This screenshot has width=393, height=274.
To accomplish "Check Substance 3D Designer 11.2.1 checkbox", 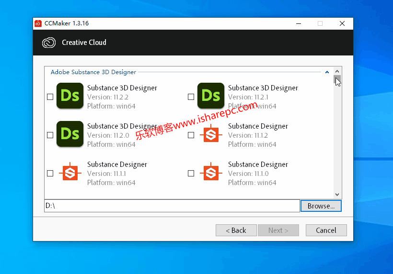I will [x=191, y=97].
